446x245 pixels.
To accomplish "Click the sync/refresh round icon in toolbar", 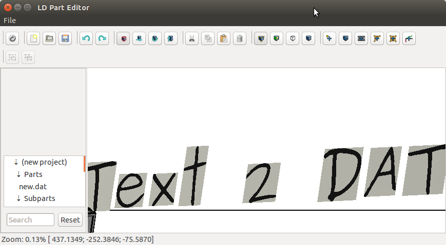I will tap(12, 38).
